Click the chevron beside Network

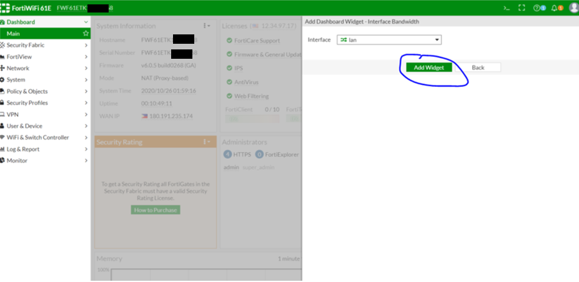click(x=86, y=68)
